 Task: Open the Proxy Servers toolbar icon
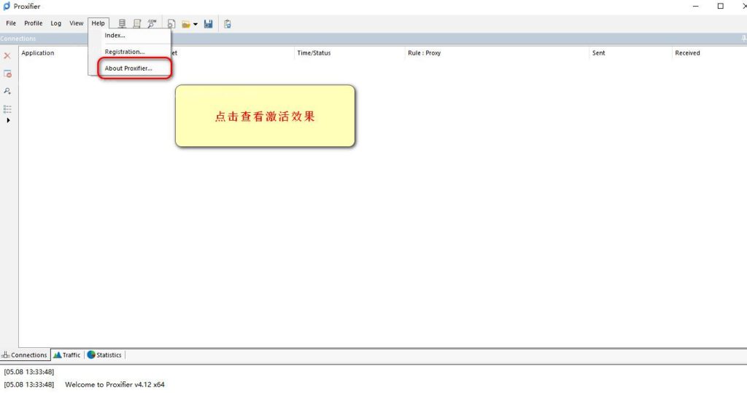(x=123, y=24)
